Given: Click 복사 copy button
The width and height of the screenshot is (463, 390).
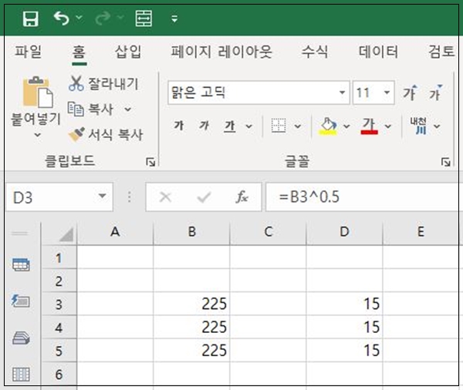Looking at the screenshot, I should click(x=90, y=109).
